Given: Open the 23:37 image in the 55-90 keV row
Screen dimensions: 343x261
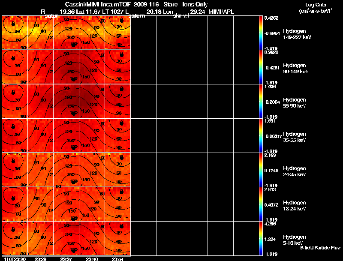Looking at the screenshot, I should 66,101.
